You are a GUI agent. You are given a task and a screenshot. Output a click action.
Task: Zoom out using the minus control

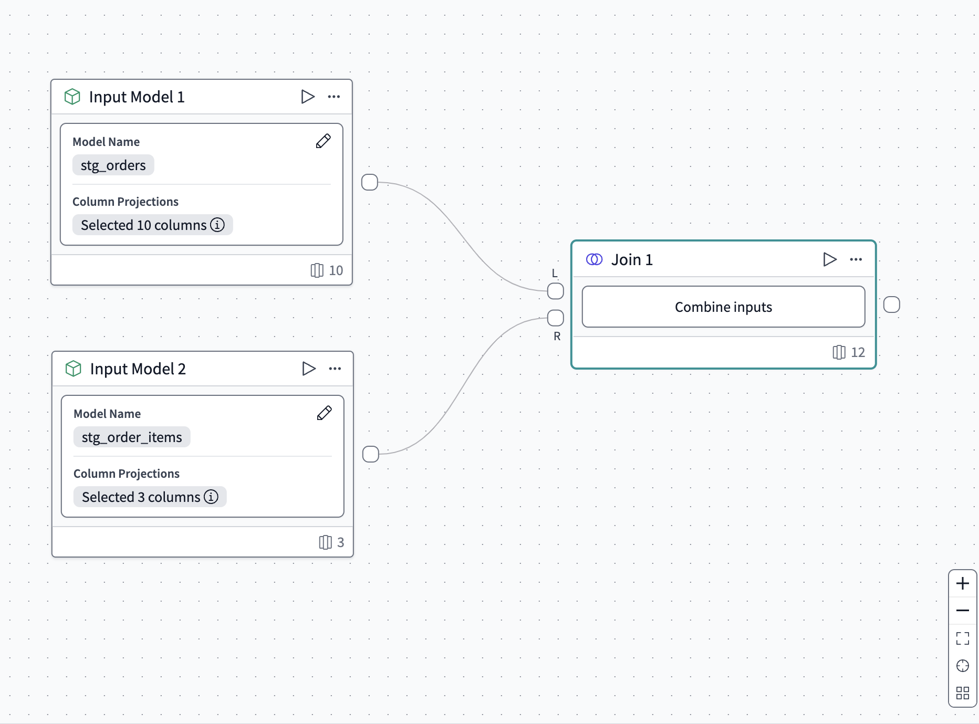[963, 610]
